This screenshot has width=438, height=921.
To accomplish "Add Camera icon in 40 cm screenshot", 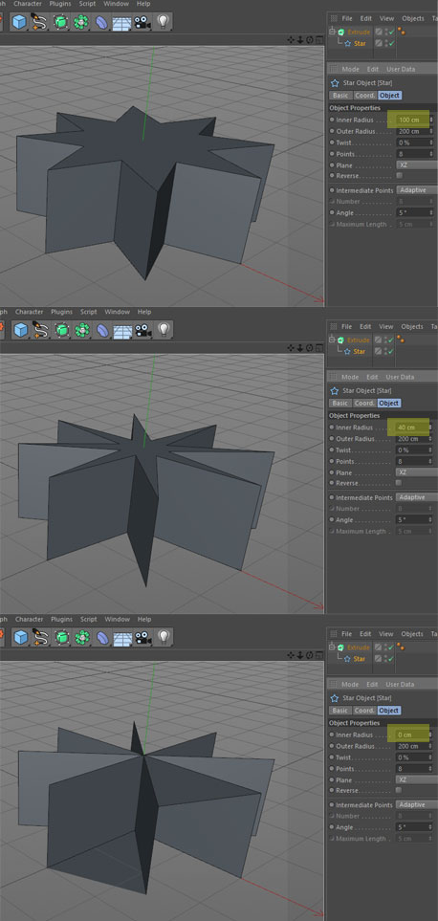I will pos(142,330).
